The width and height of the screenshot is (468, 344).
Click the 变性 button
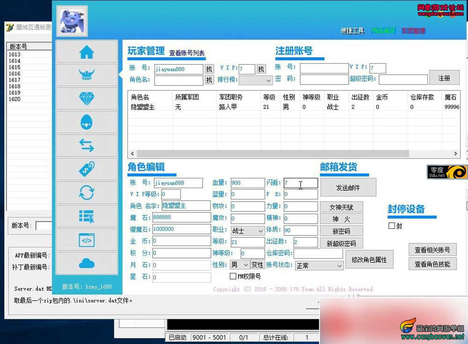pos(257,264)
